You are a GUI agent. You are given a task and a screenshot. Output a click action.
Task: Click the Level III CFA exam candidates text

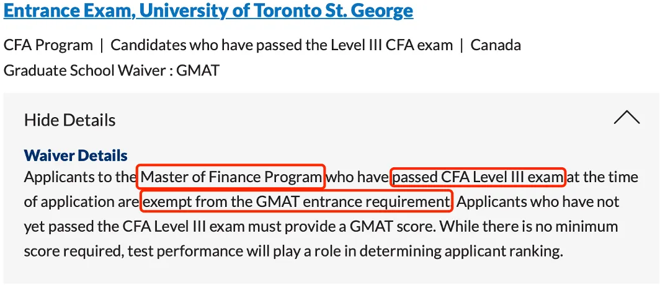[282, 45]
